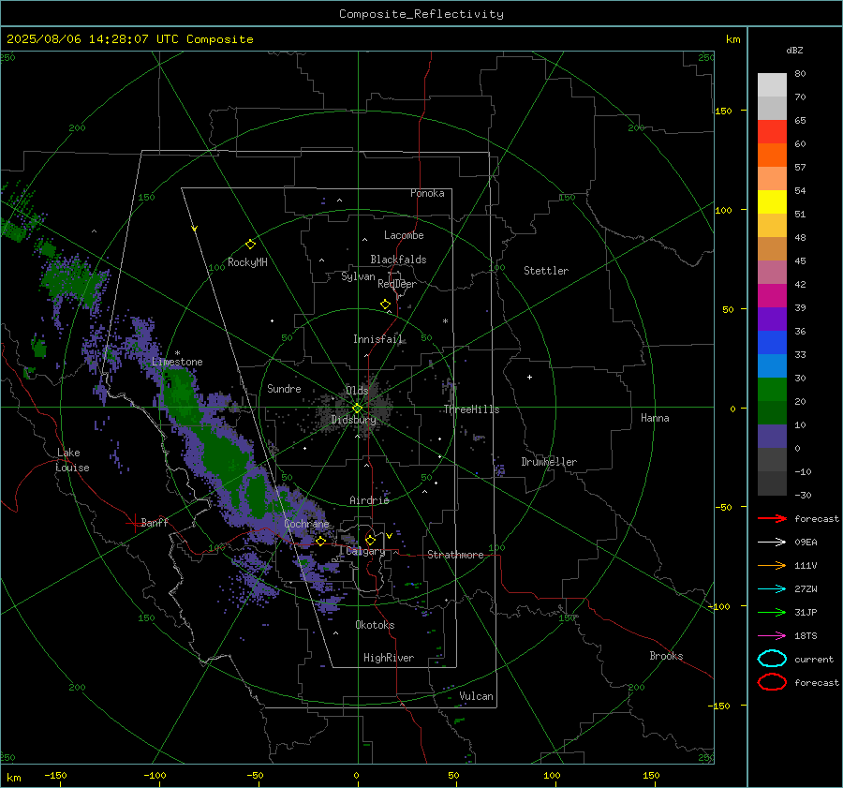Click the Innisfail city label
The image size is (843, 788).
click(377, 339)
